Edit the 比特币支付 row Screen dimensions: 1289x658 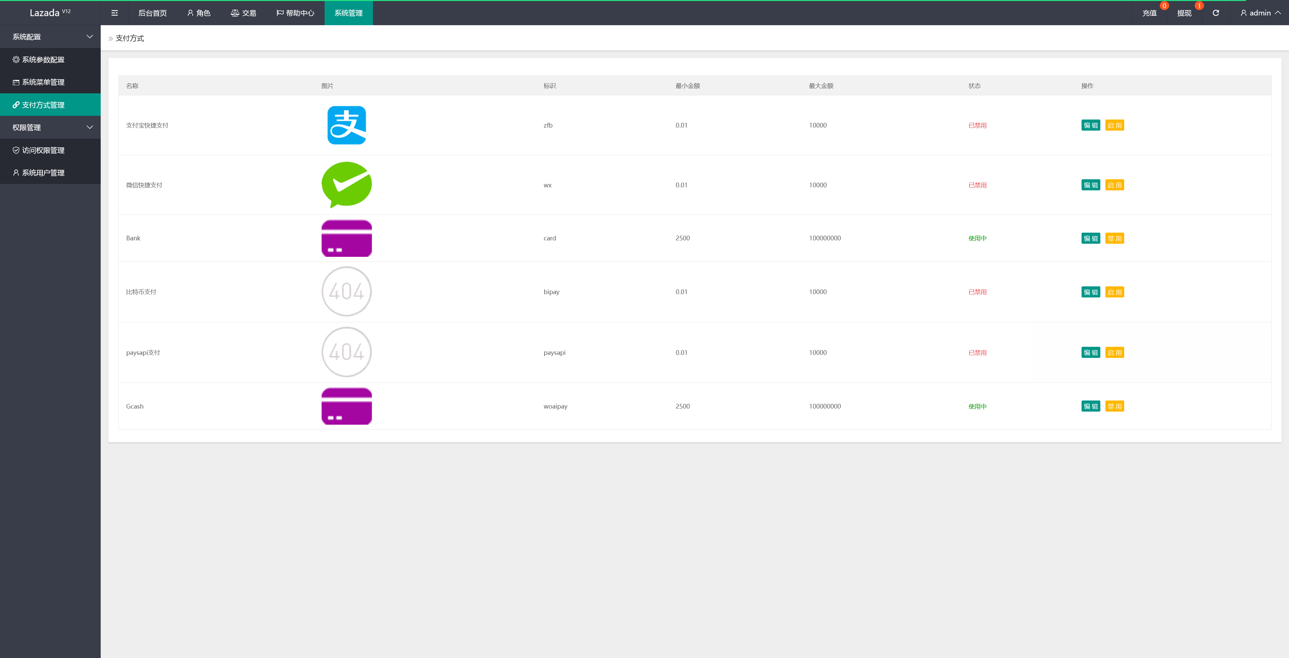1090,292
